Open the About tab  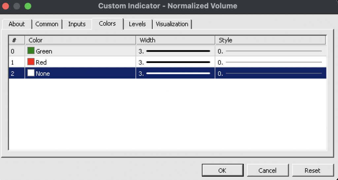click(x=17, y=24)
